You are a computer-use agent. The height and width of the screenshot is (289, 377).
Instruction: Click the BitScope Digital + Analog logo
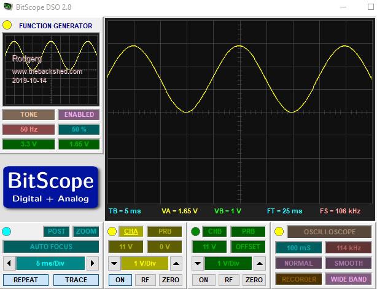[50, 186]
